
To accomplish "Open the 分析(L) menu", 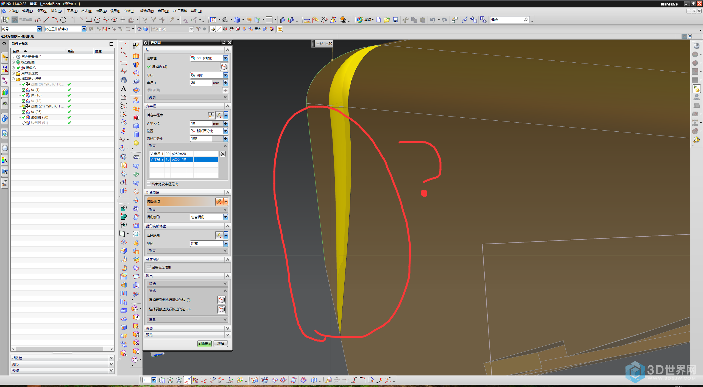I will point(129,11).
